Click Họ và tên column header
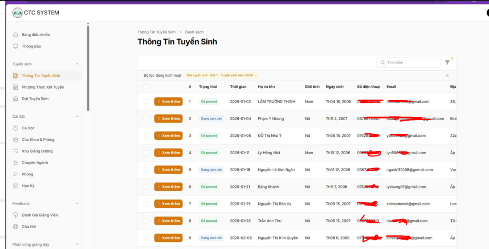The width and height of the screenshot is (489, 249). 266,87
